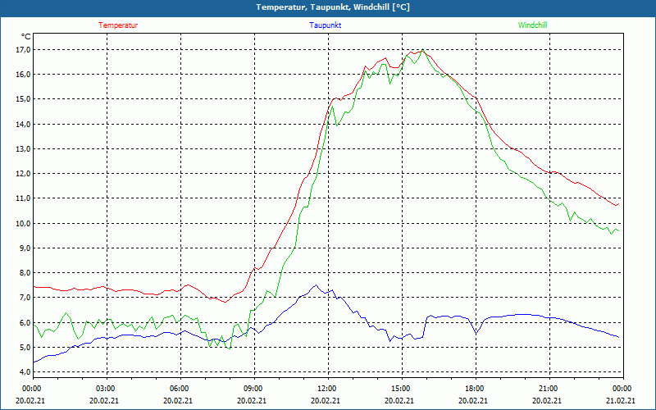Click the 20.02.21 date under 12:00

point(326,400)
